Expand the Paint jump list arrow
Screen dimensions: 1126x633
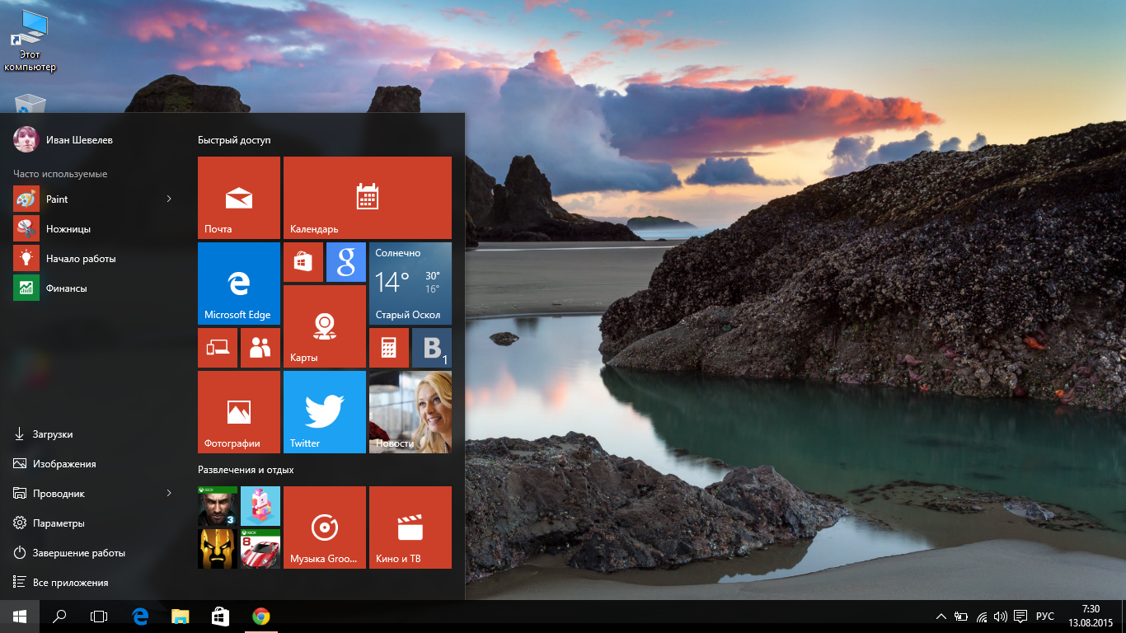tap(169, 199)
